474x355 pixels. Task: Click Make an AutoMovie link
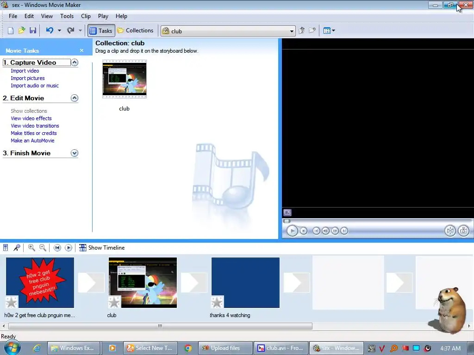click(x=32, y=141)
